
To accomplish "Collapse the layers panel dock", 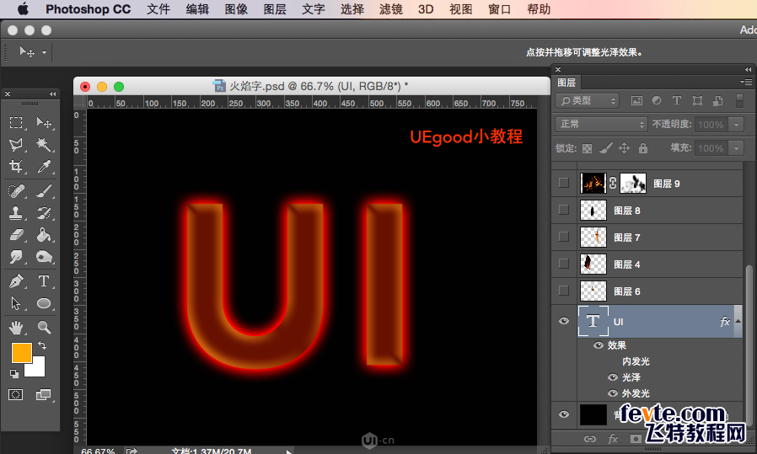I will 749,69.
